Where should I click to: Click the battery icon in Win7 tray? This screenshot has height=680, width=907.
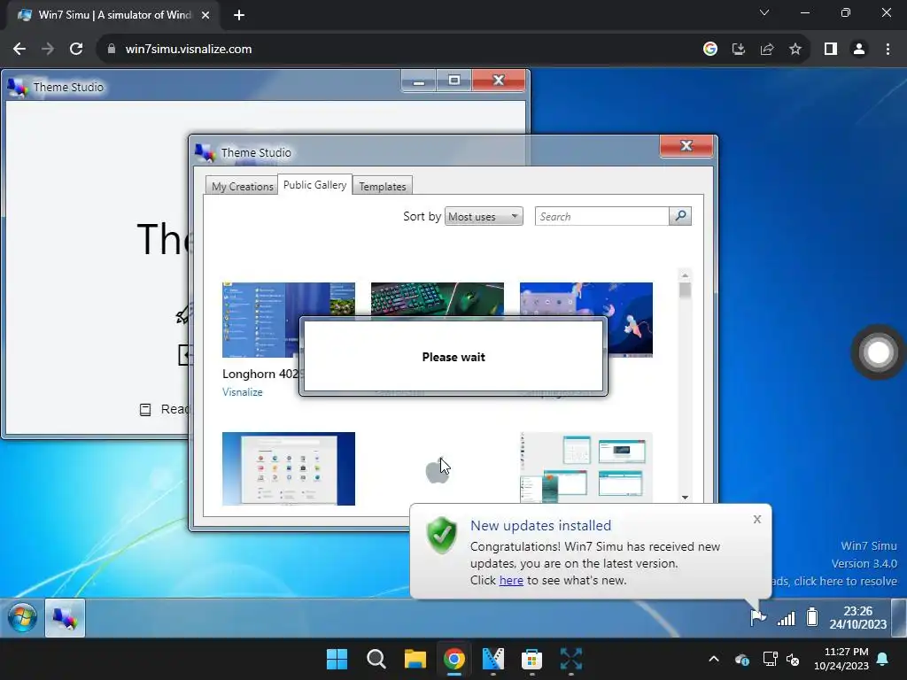pos(812,617)
